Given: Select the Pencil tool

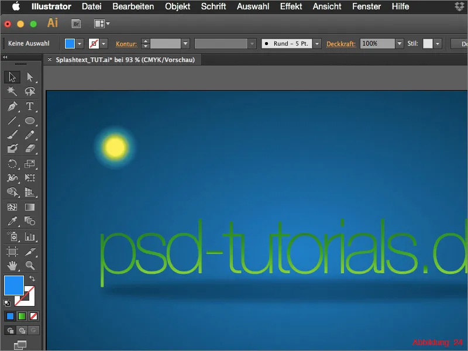Looking at the screenshot, I should pos(30,135).
